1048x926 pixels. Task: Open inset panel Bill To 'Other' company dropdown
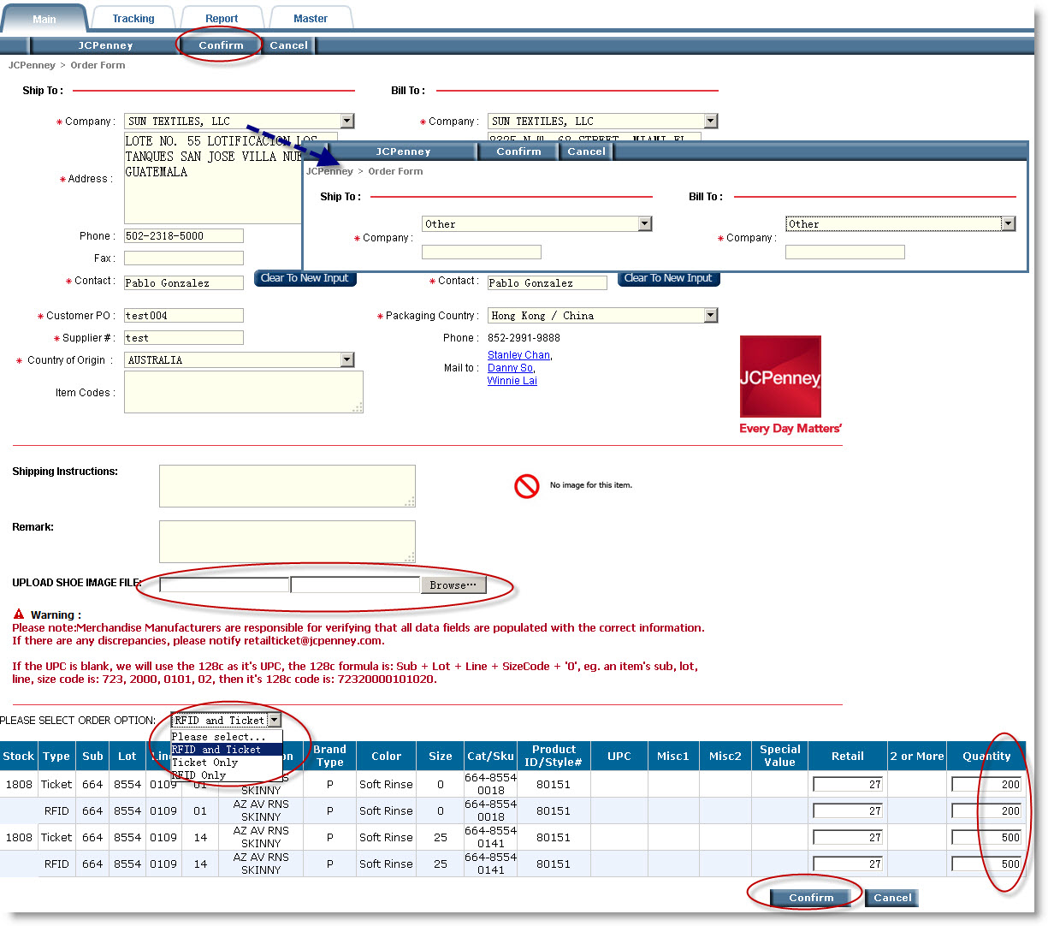(x=901, y=223)
